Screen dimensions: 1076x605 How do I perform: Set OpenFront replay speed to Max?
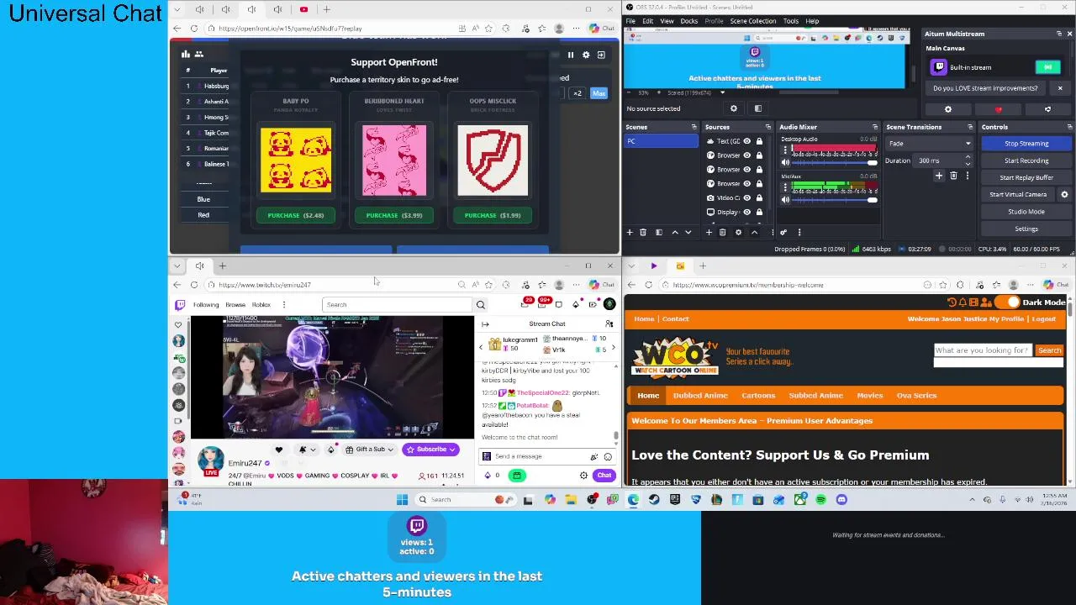pyautogui.click(x=599, y=93)
